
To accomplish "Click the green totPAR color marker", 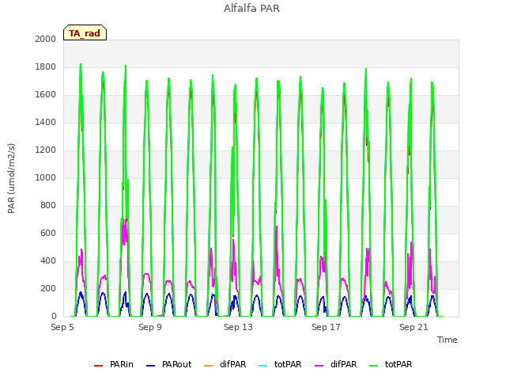I will click(x=373, y=366).
